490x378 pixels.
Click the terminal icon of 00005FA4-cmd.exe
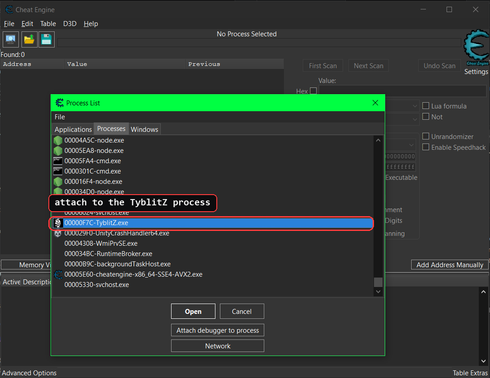click(x=58, y=161)
